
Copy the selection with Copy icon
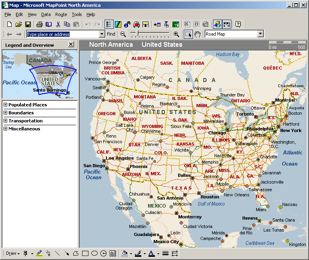coord(67,24)
